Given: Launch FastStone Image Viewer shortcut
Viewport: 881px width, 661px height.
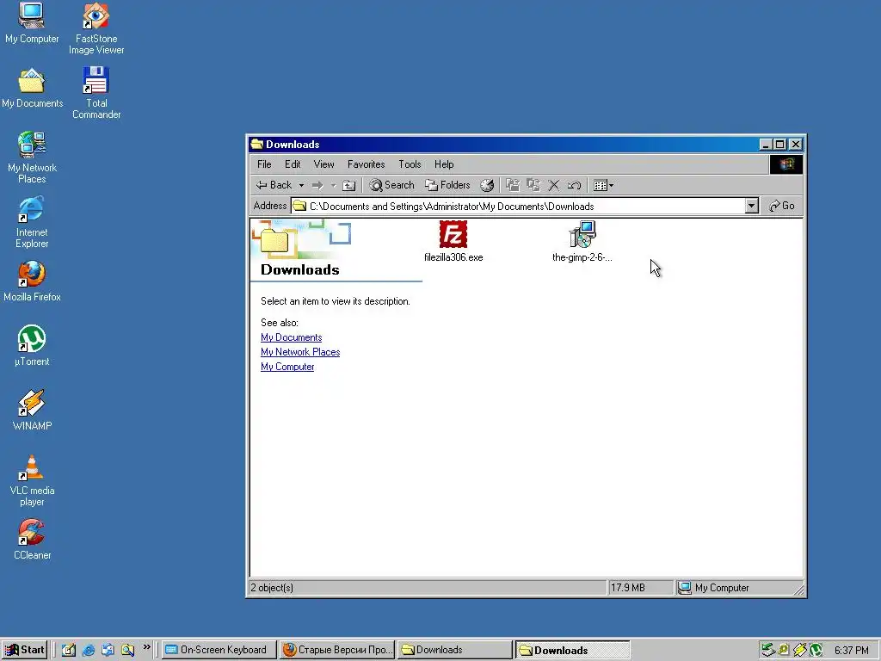Looking at the screenshot, I should pos(96,28).
